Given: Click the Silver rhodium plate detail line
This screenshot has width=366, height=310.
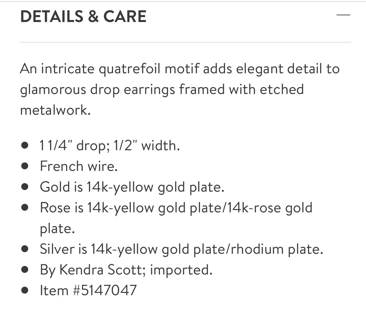Looking at the screenshot, I should click(x=182, y=249).
